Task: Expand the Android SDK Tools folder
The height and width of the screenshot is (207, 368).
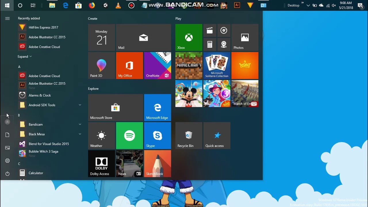Action: click(x=80, y=105)
